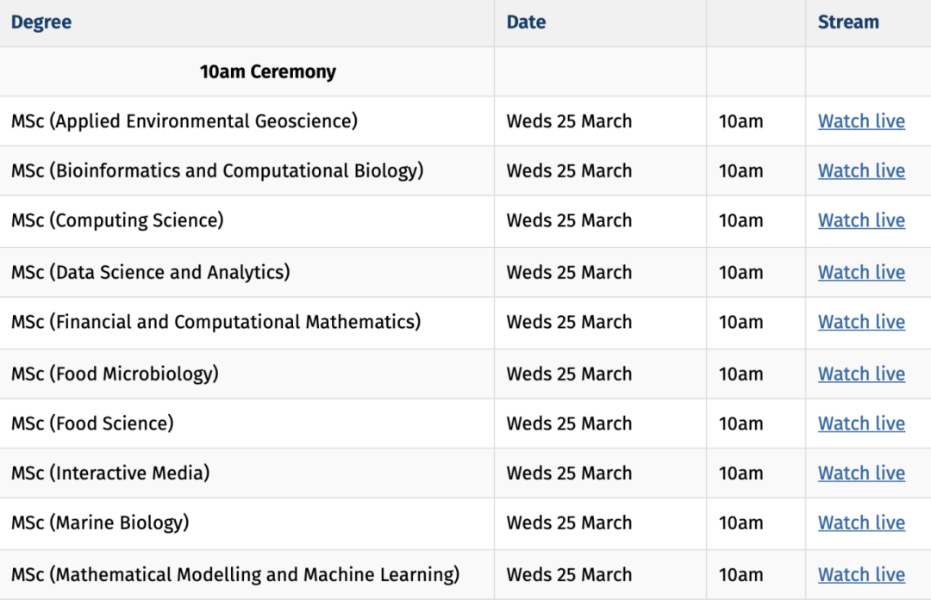Click Watch live for MSc Food Microbiology
Viewport: 931px width, 600px height.
[x=861, y=374]
